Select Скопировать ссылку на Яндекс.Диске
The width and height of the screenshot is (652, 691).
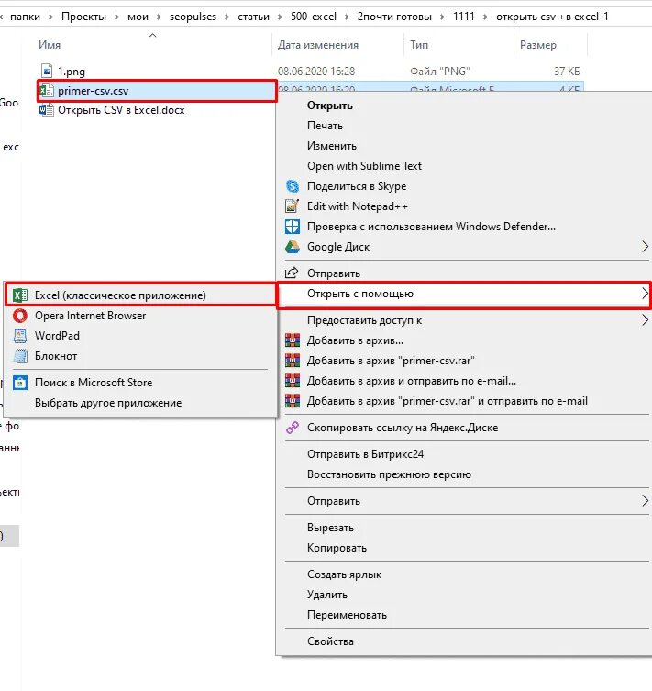[403, 428]
